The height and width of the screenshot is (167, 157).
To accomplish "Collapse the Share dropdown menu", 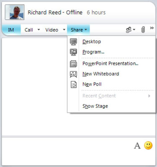I will 78,30.
